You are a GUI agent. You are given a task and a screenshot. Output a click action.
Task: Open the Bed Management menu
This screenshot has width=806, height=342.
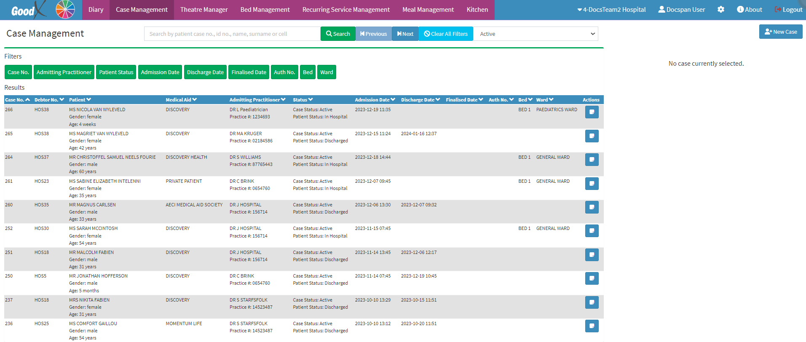(x=265, y=10)
